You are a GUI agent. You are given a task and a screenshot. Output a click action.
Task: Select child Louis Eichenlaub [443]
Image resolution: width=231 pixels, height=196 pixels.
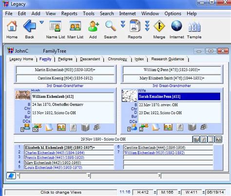coord(69,168)
